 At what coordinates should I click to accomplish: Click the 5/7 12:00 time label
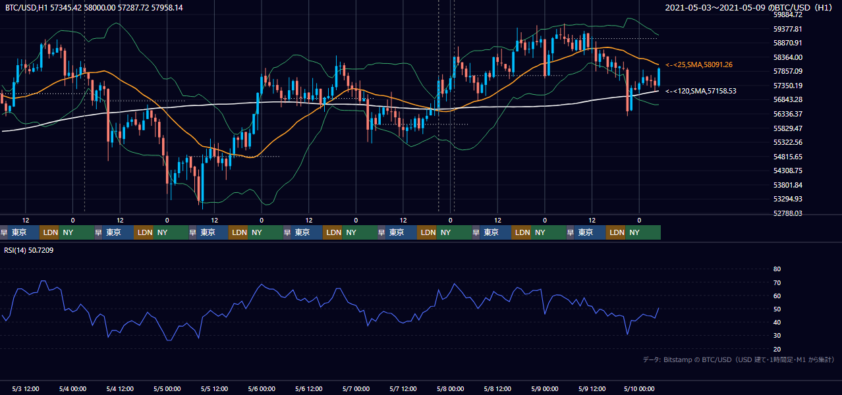point(403,388)
